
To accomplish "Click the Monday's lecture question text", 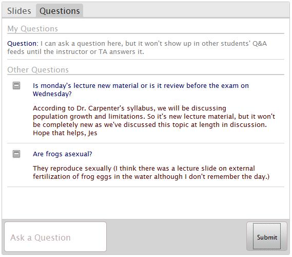I will click(141, 90).
